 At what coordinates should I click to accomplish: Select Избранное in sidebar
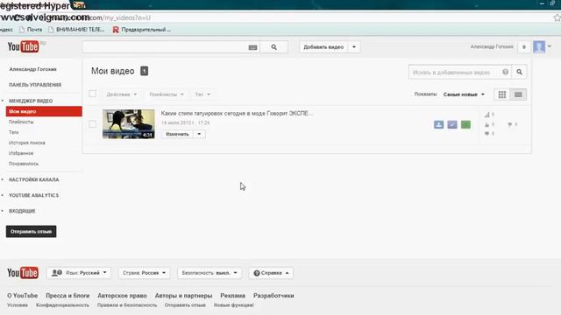21,153
